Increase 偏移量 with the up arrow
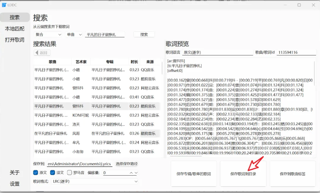Viewport: 320px width, 193px height. (131, 173)
